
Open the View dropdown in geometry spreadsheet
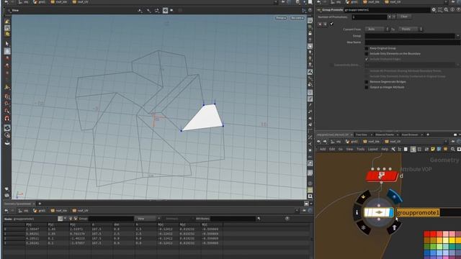click(x=147, y=219)
